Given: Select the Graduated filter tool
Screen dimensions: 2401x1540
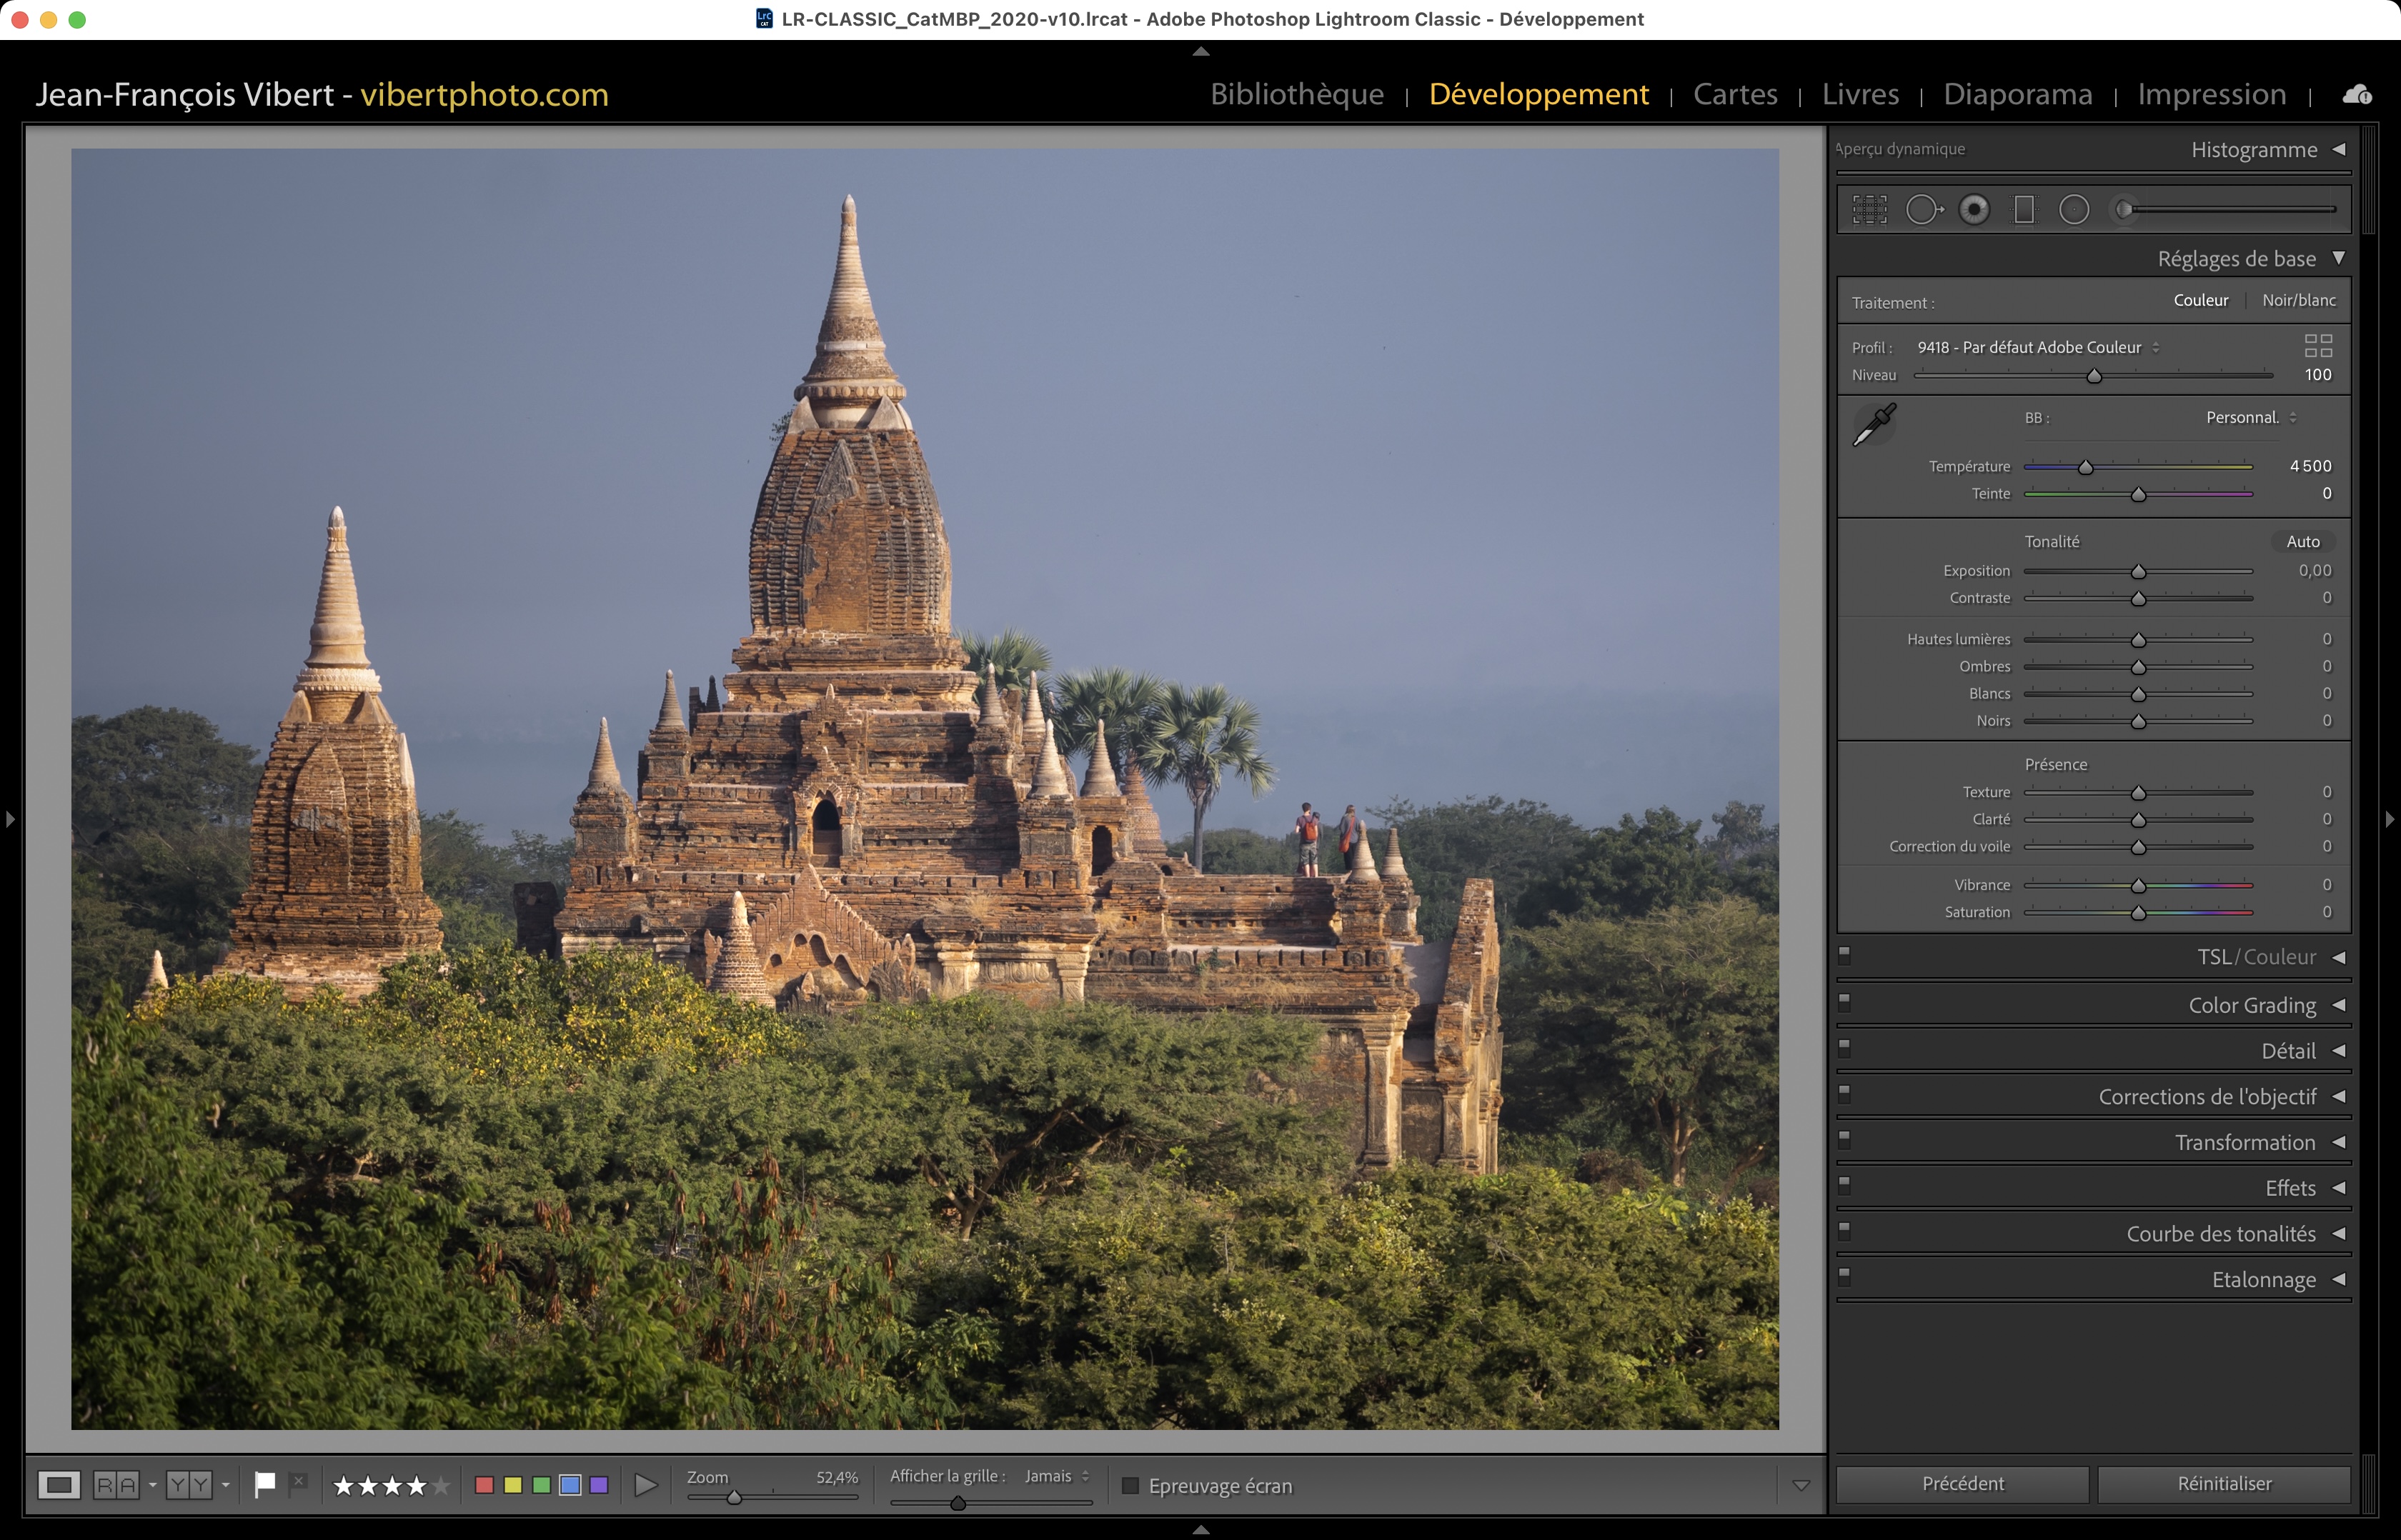Looking at the screenshot, I should (2024, 210).
